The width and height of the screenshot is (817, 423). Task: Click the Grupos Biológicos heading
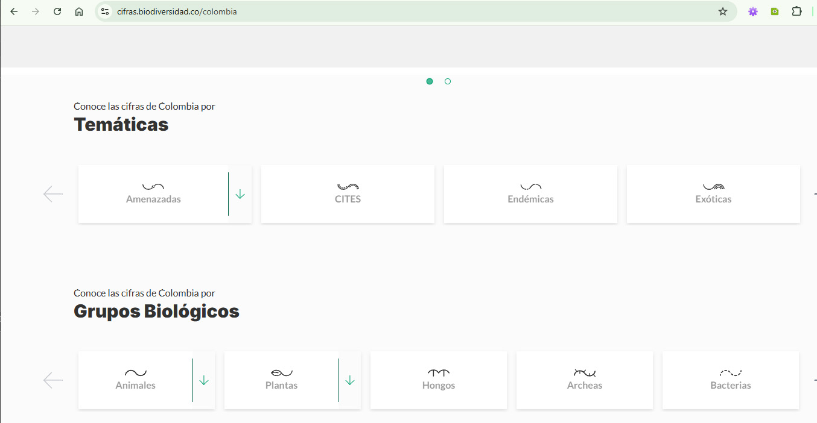click(157, 312)
